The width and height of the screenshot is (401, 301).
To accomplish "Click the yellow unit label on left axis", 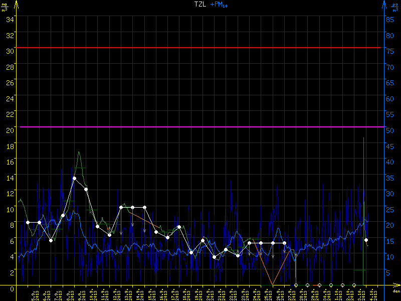I will (6, 5).
